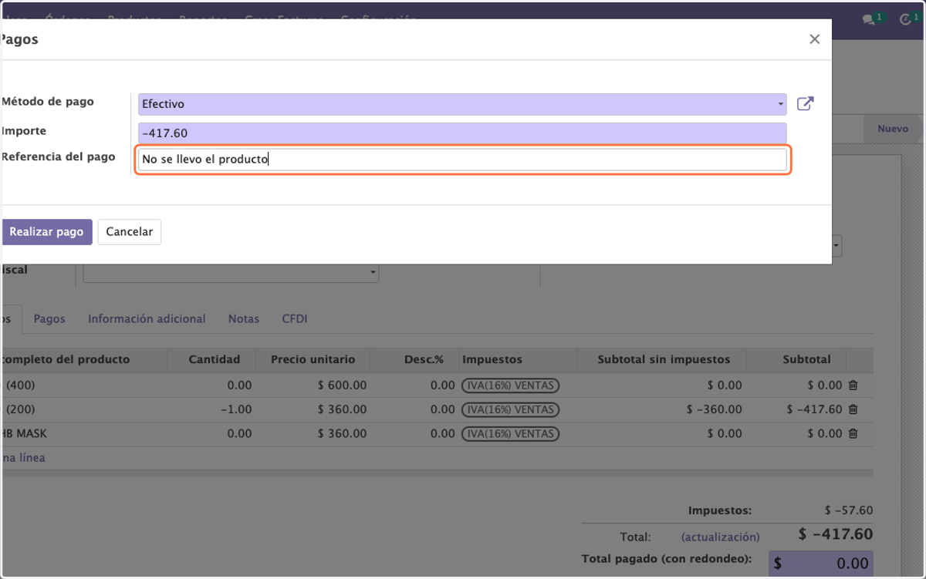Image resolution: width=926 pixels, height=579 pixels.
Task: Click the $ -57.60 Impuestos value
Action: pyautogui.click(x=848, y=510)
